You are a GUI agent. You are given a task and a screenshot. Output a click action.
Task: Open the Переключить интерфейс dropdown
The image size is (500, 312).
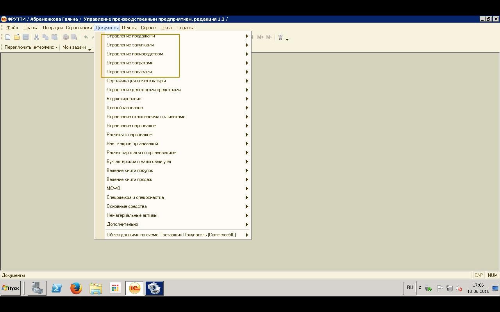point(31,47)
